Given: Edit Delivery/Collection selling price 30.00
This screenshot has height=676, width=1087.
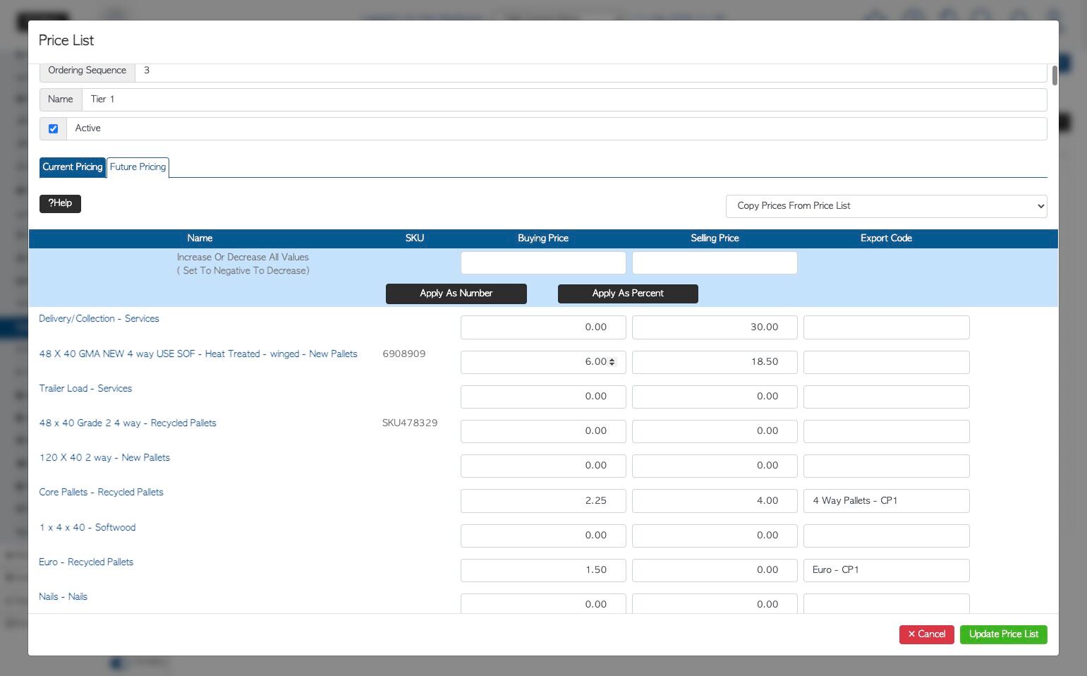Looking at the screenshot, I should click(x=715, y=327).
